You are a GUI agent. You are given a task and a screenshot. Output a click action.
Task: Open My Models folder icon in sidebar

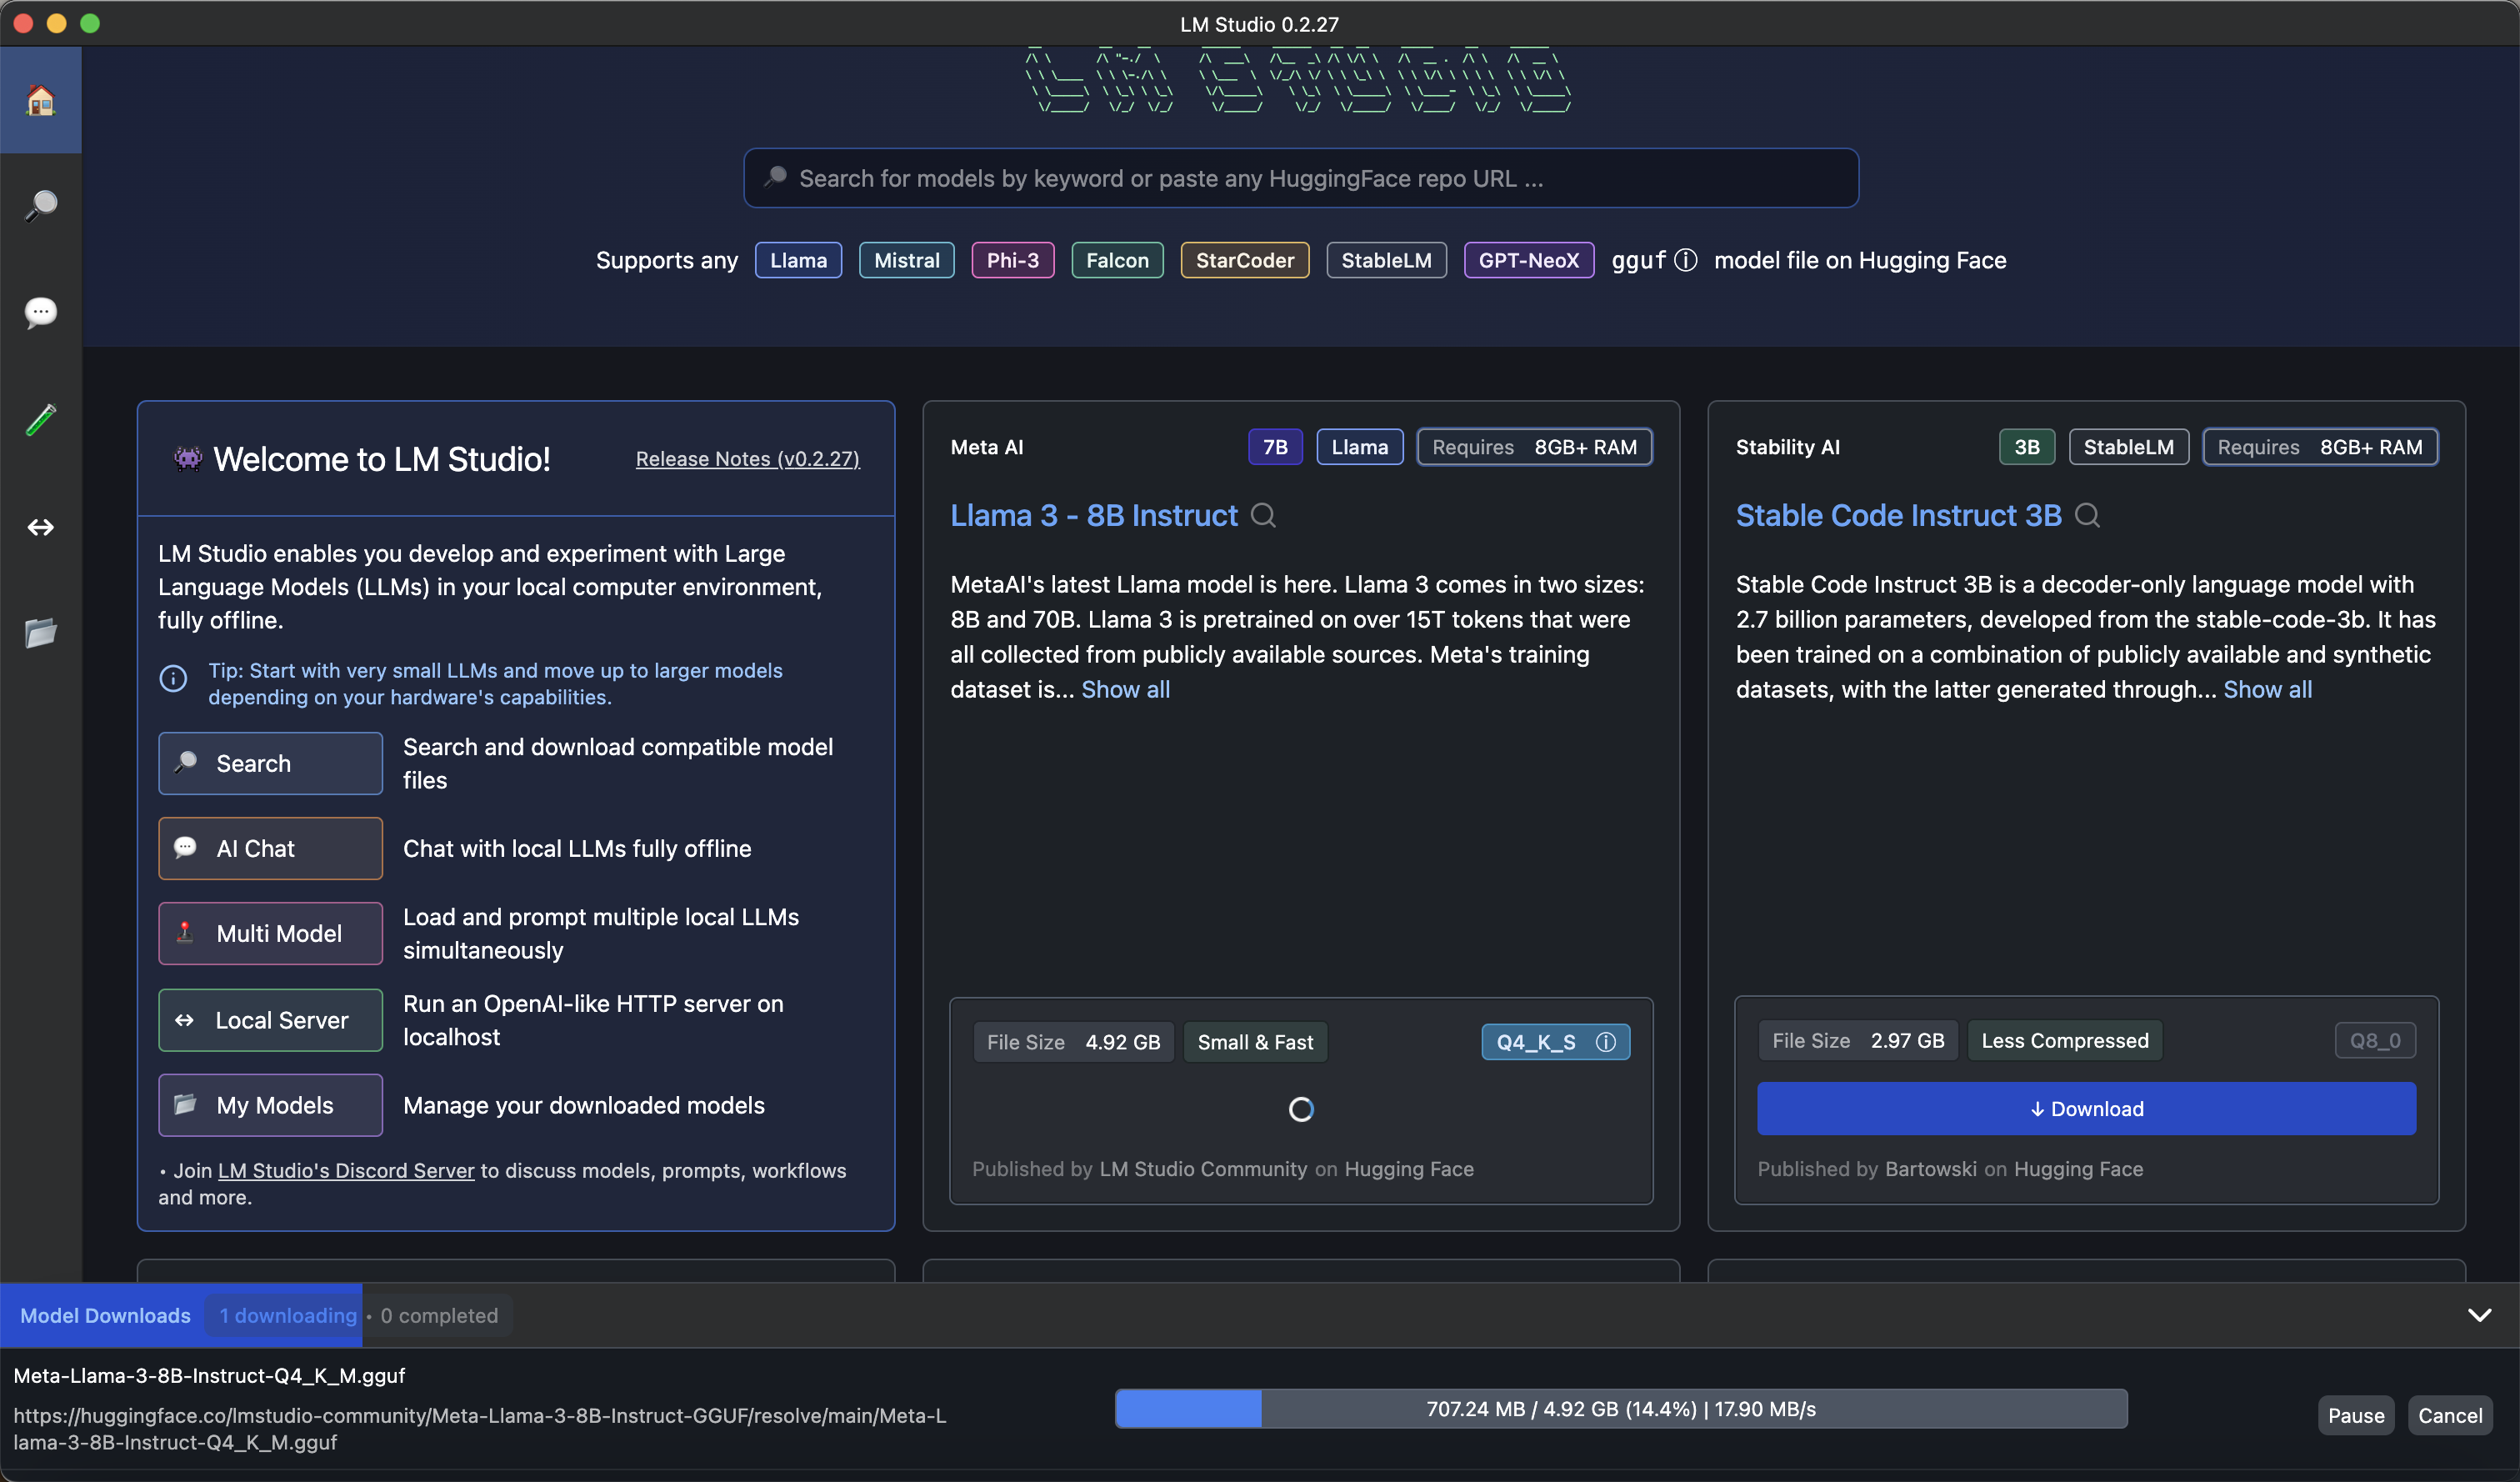pyautogui.click(x=40, y=633)
